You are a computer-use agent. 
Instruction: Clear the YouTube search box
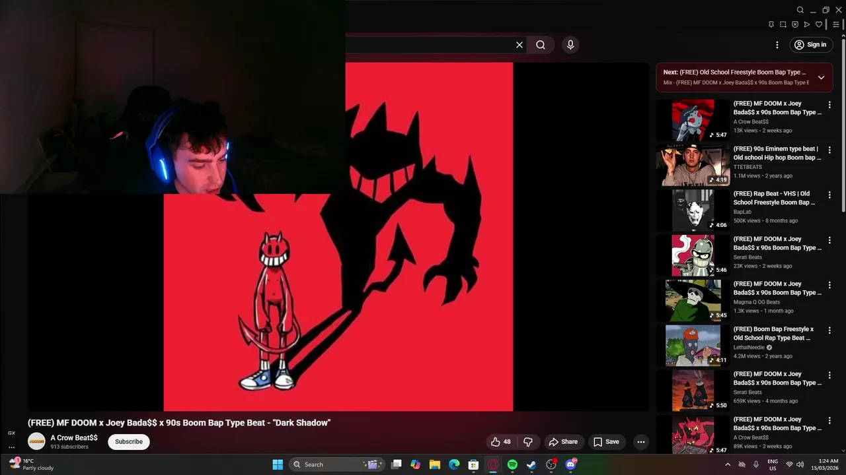tap(519, 45)
